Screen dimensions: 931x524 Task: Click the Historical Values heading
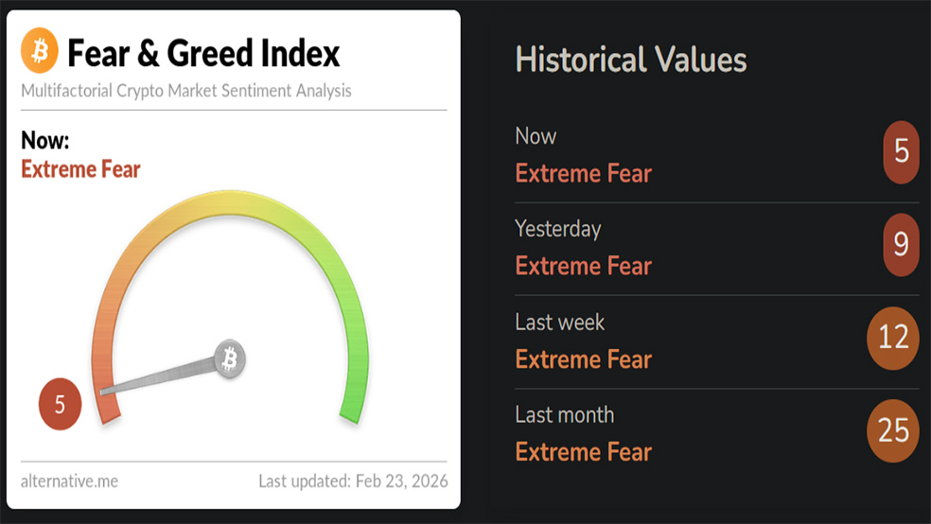click(631, 60)
